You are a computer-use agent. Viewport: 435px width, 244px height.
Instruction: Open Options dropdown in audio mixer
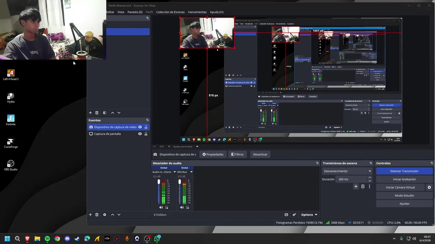pos(309,215)
